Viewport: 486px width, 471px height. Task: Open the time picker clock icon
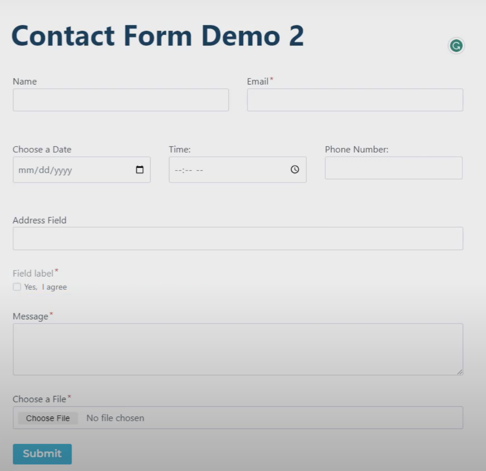tap(294, 170)
